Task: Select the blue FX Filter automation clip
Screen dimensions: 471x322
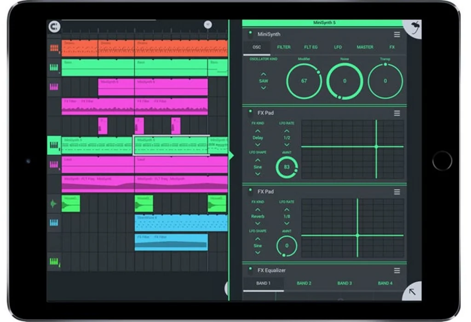Action: tap(171, 242)
